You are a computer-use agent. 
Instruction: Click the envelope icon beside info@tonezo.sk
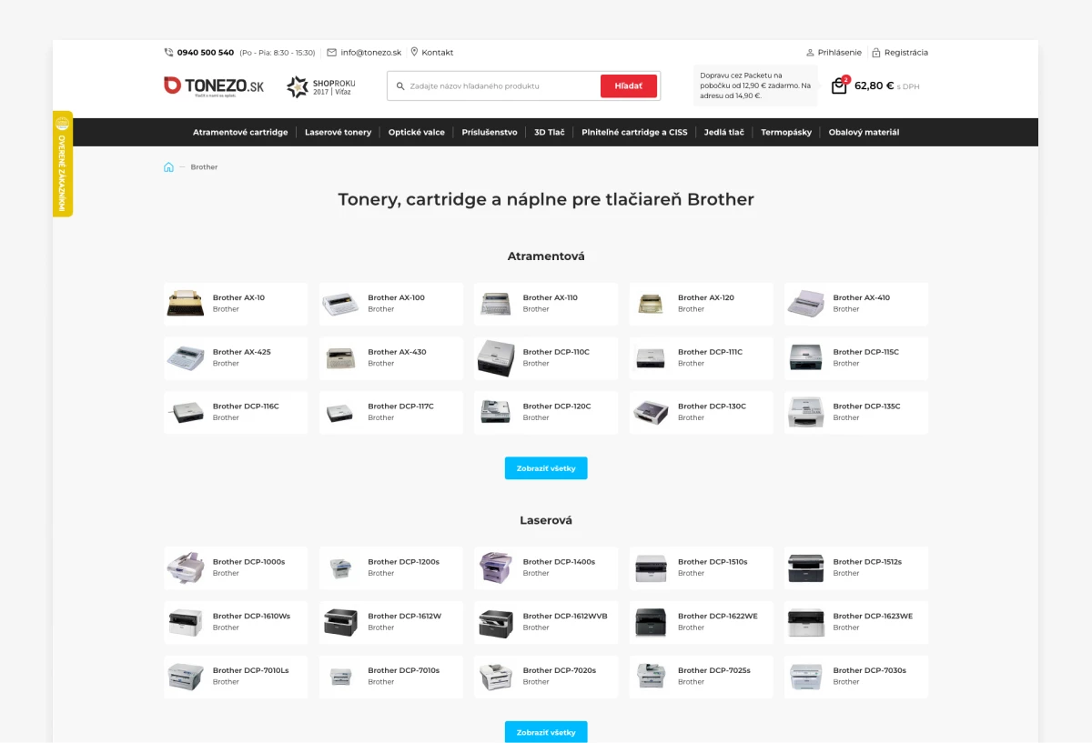point(331,53)
